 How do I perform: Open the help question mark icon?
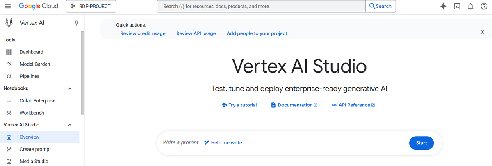pyautogui.click(x=484, y=6)
